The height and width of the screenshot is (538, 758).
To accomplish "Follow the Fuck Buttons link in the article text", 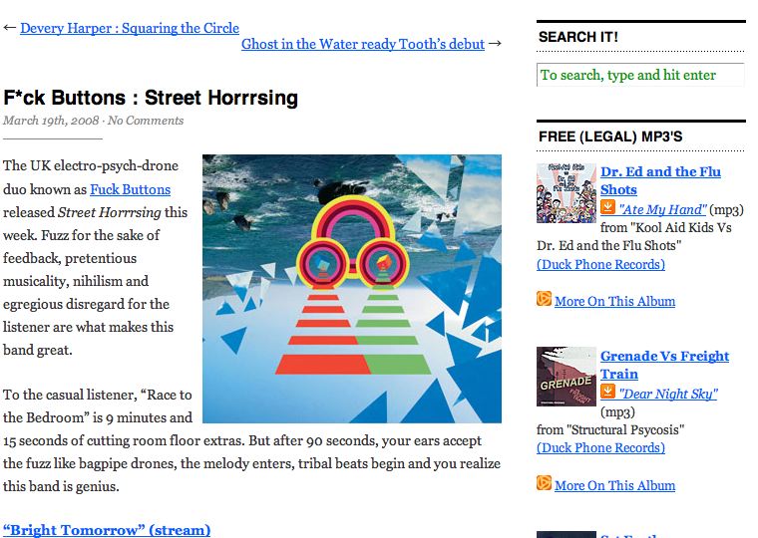I will [x=130, y=189].
